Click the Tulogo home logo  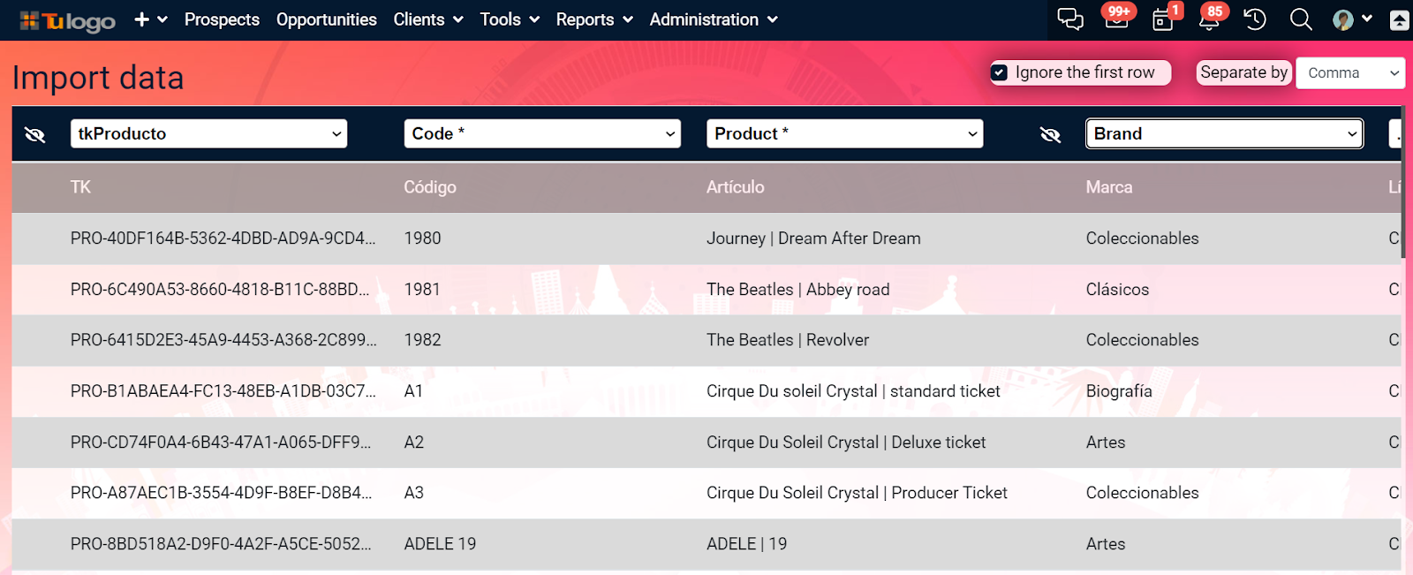tap(68, 20)
